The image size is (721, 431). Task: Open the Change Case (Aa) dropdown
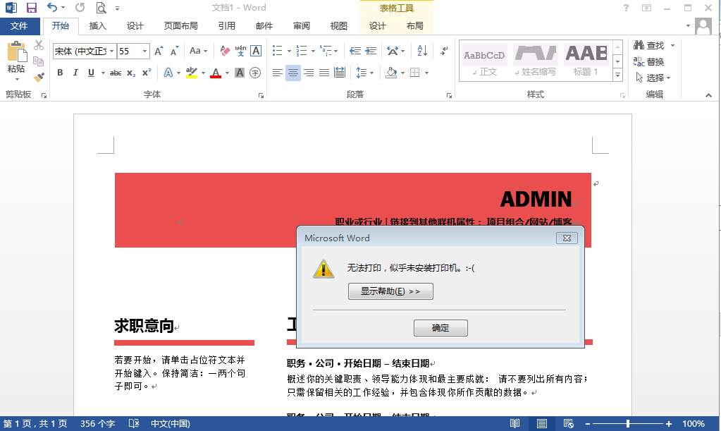click(x=198, y=51)
